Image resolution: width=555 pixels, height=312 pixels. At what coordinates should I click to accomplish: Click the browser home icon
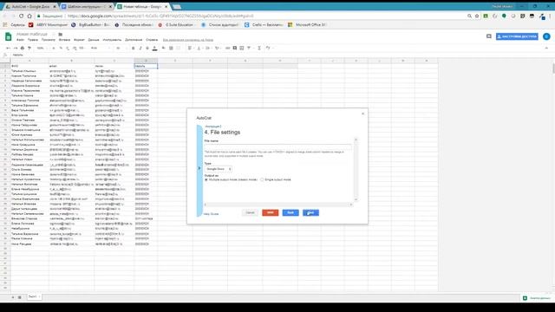tap(29, 16)
